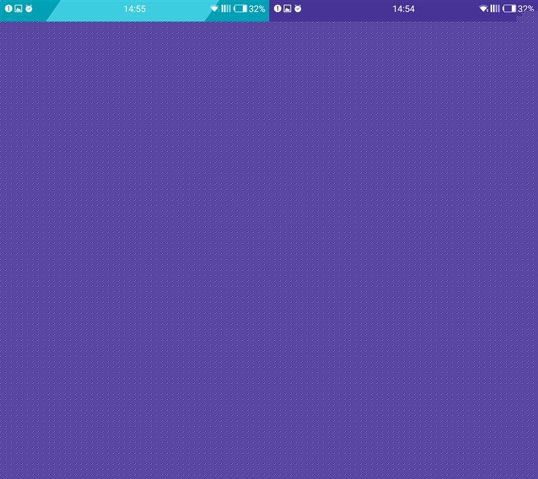
Task: Tap the battery icon in the teal status bar
Action: (x=240, y=9)
